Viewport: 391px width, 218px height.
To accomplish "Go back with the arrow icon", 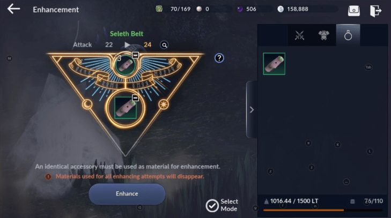I will [x=14, y=9].
